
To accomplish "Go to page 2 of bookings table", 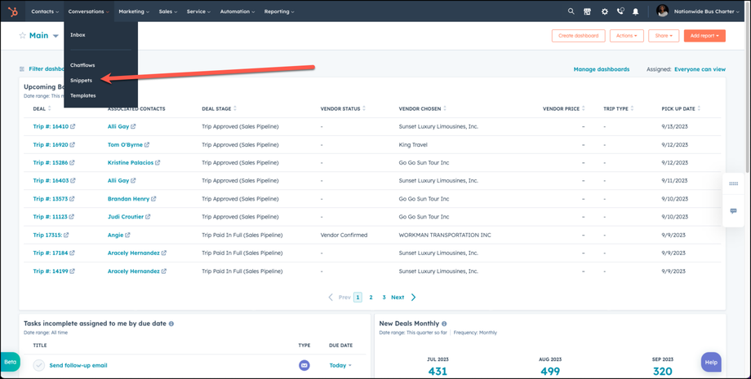I will pyautogui.click(x=371, y=297).
